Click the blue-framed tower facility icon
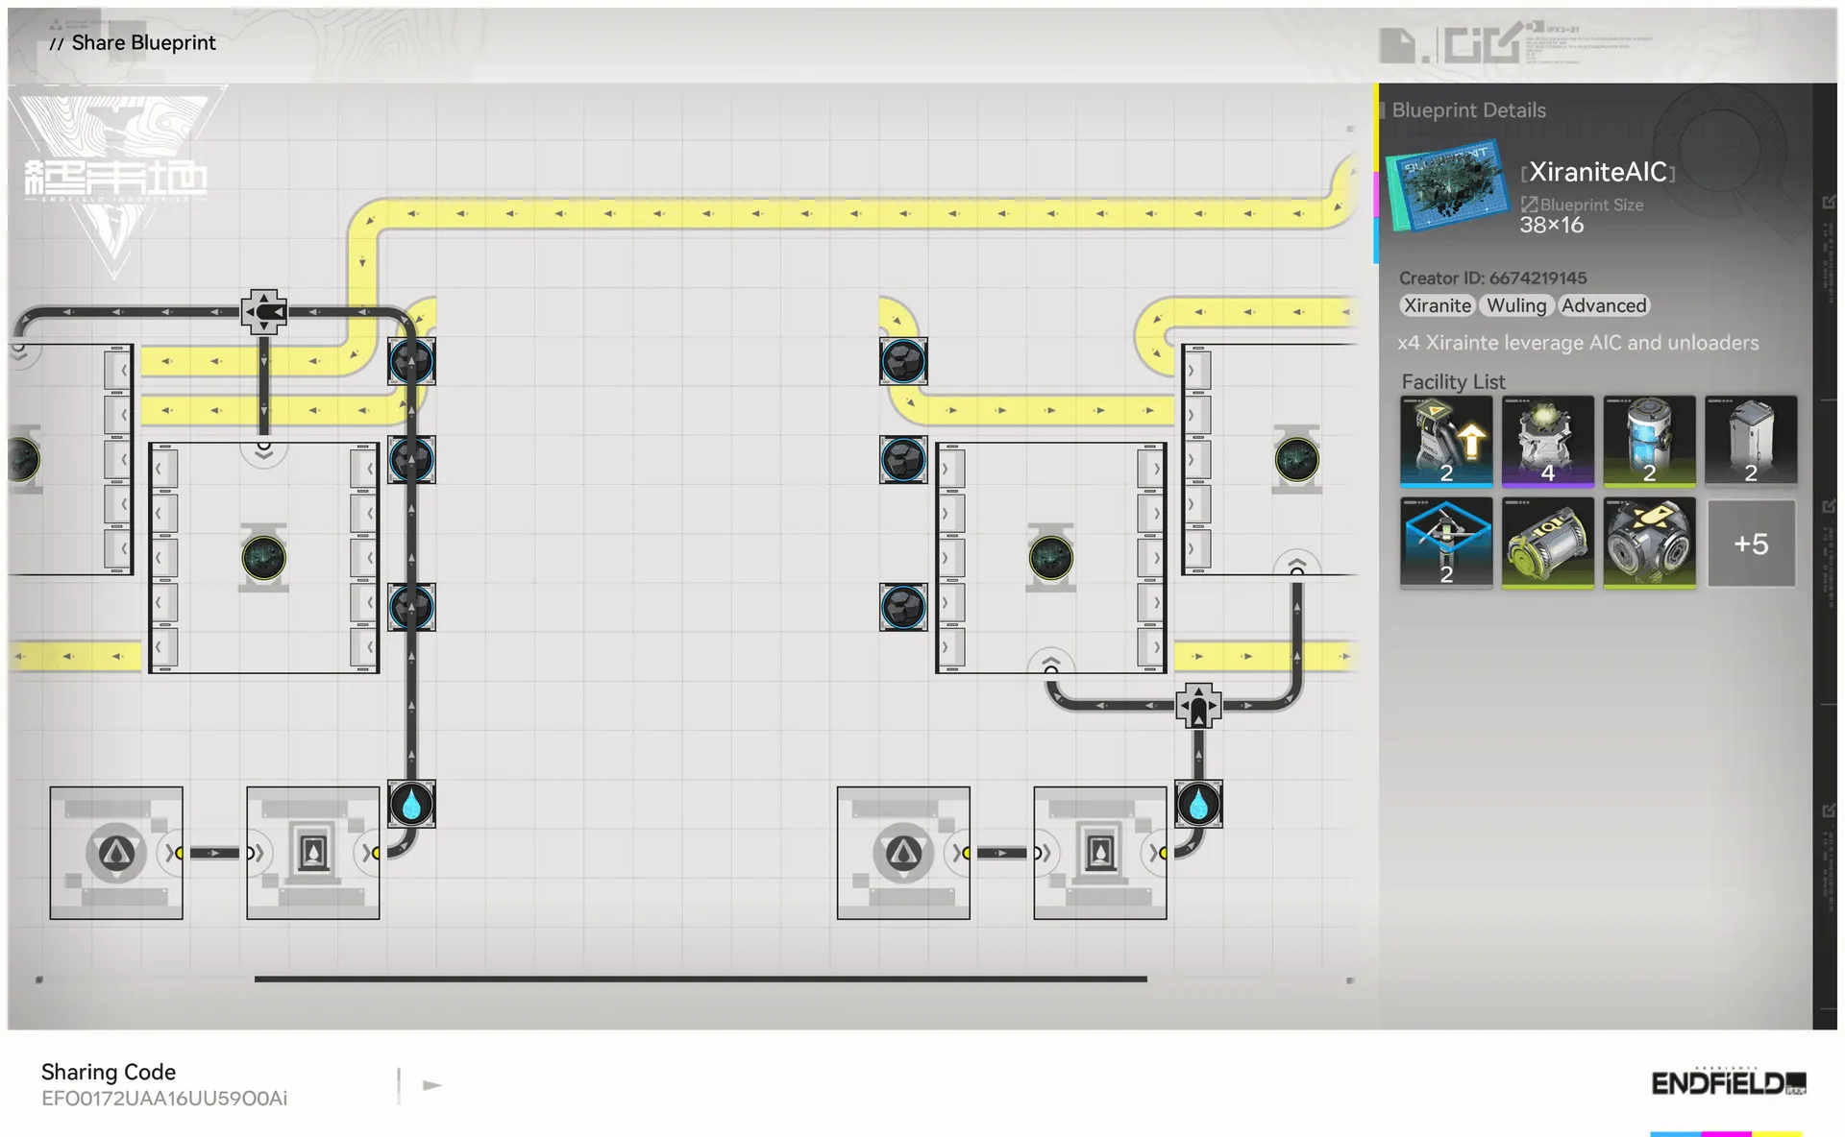The width and height of the screenshot is (1845, 1137). (x=1446, y=543)
